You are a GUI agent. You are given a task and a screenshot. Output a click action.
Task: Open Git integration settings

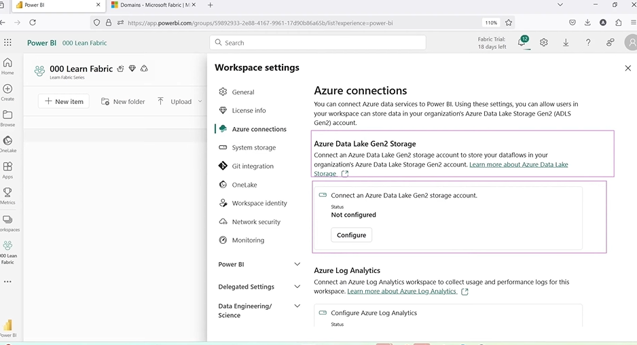coord(252,166)
